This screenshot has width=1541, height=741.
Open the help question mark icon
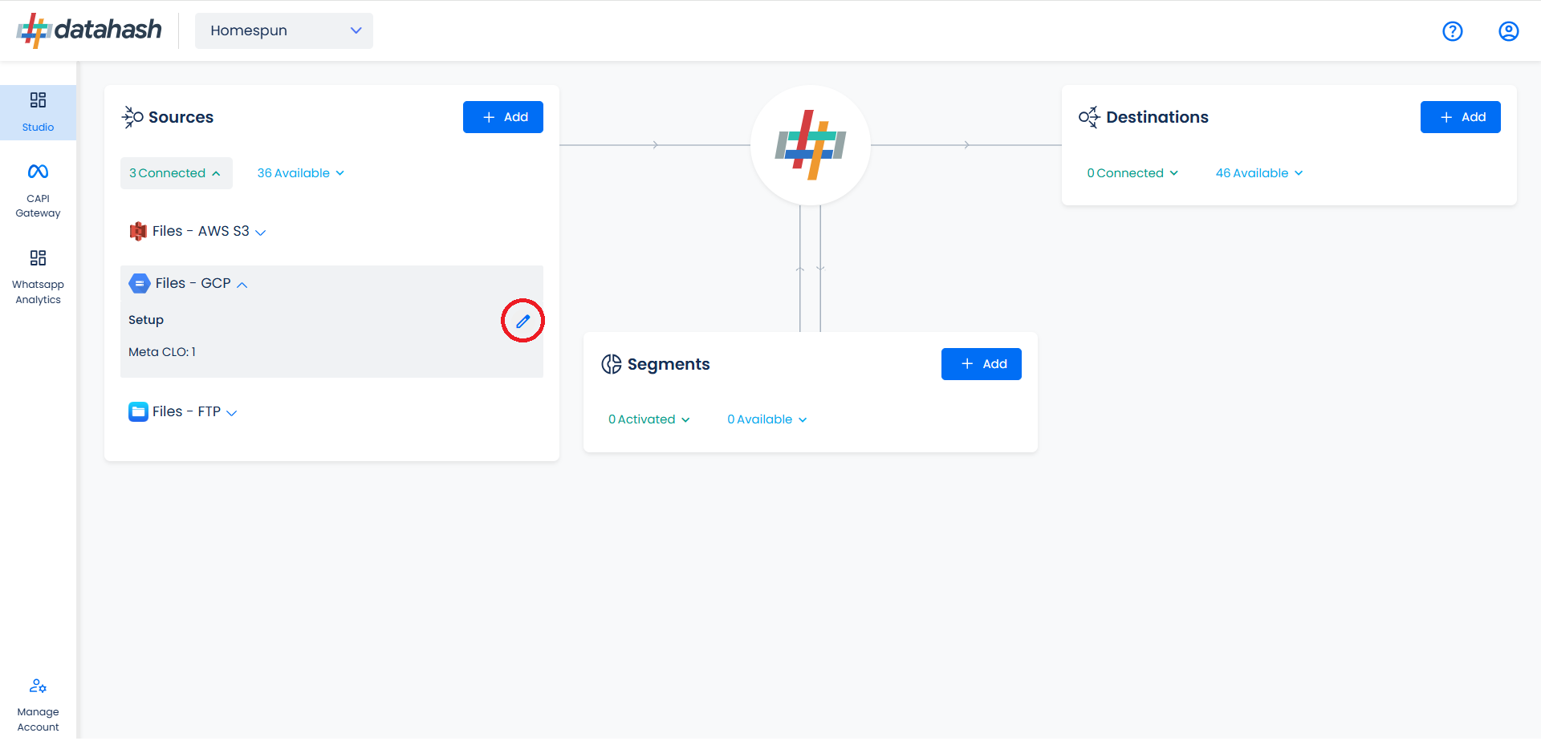coord(1453,31)
